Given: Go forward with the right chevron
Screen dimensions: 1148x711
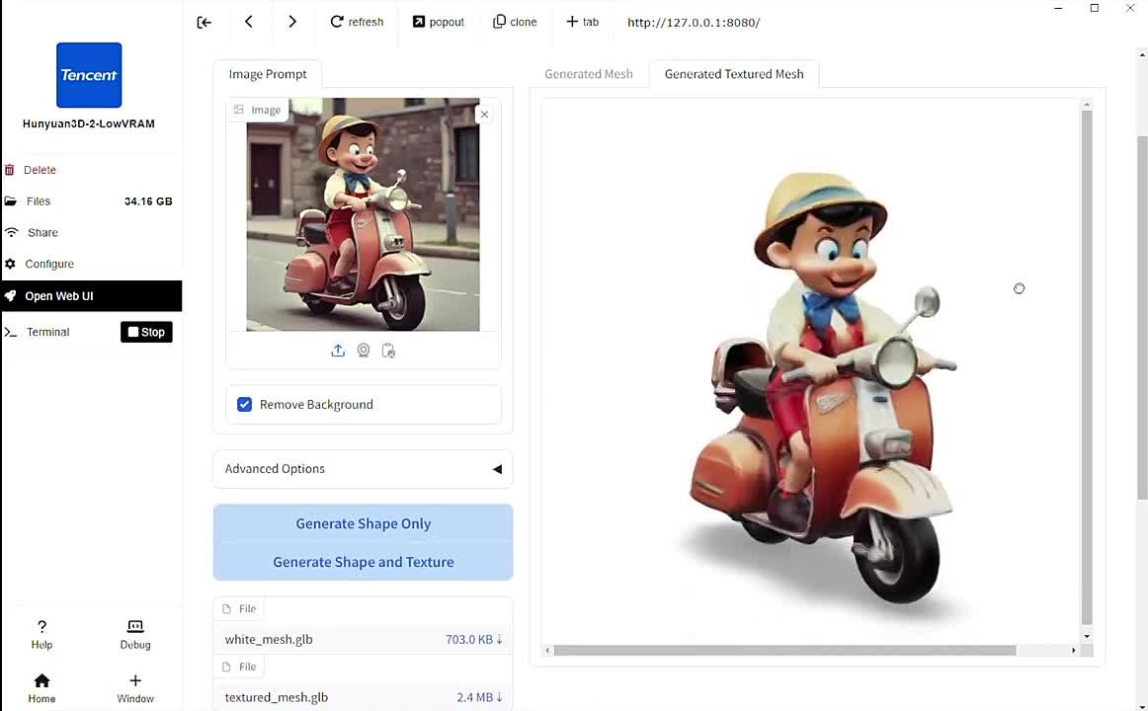Looking at the screenshot, I should click(292, 21).
